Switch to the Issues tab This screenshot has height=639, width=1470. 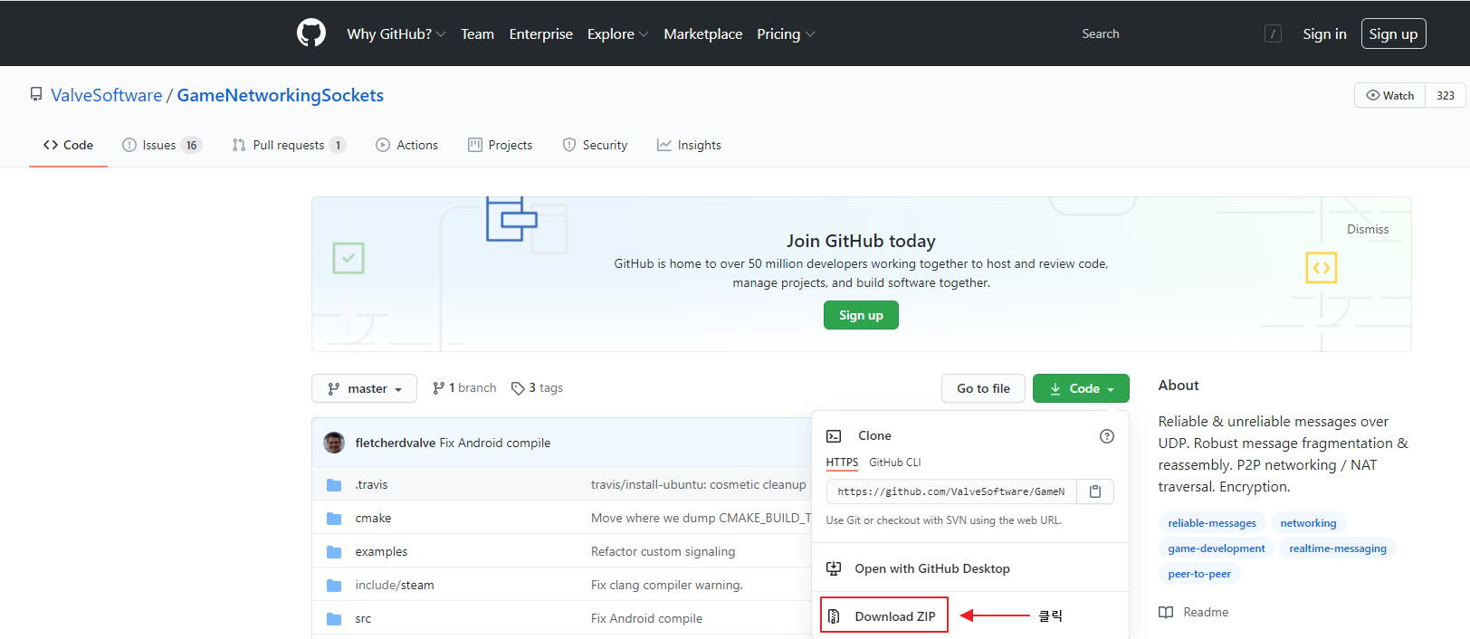(162, 145)
